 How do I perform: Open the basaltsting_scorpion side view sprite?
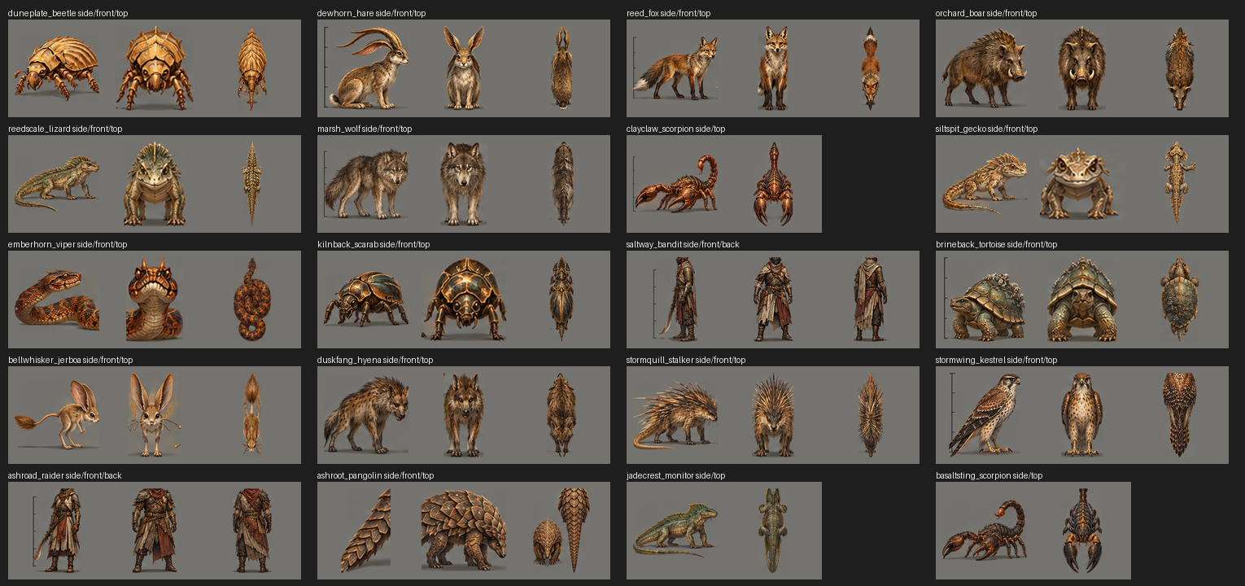(985, 531)
